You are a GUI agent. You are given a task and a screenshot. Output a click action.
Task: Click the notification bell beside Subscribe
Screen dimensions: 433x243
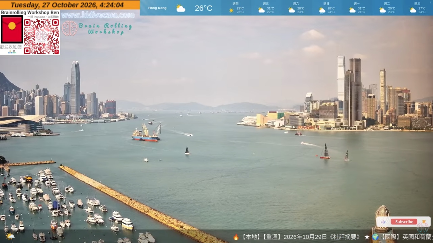click(x=424, y=222)
